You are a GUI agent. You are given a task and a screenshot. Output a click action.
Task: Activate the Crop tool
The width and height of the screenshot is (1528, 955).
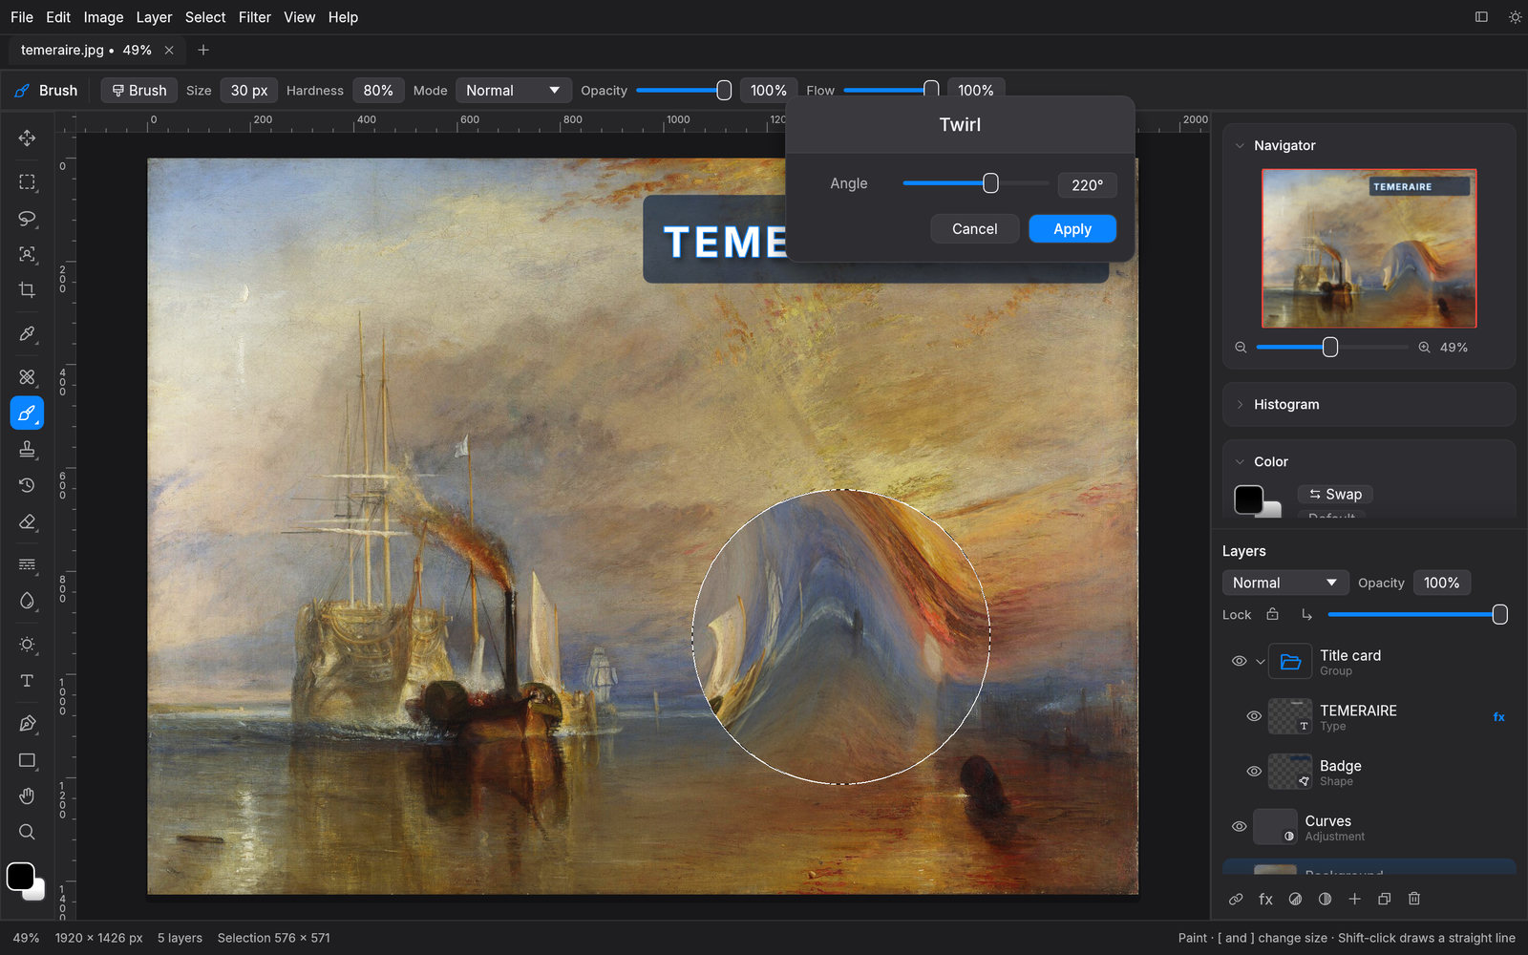click(27, 290)
